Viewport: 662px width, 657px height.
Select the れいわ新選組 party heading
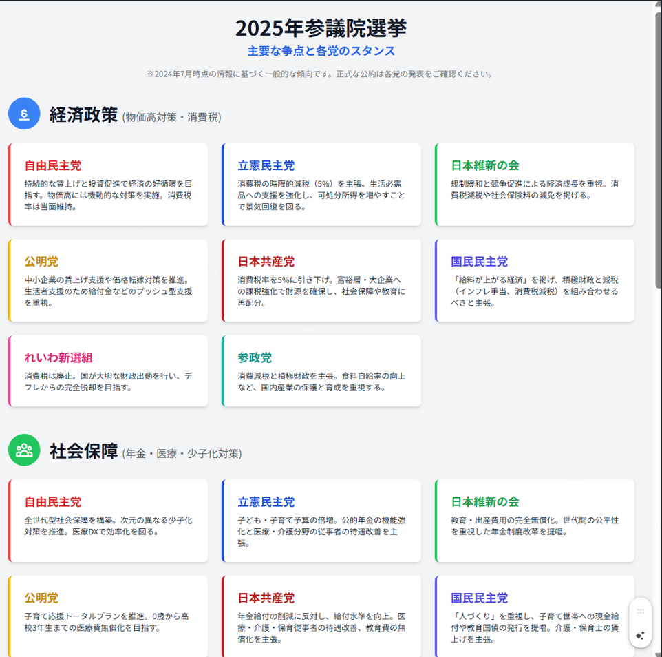(x=58, y=357)
